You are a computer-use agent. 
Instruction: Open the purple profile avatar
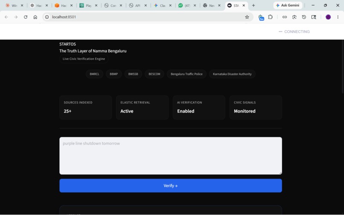pos(328,17)
